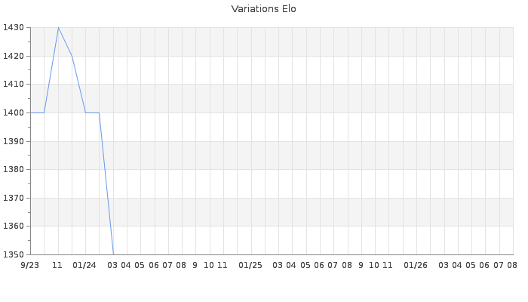Click the 1390 y-axis label

pos(14,142)
